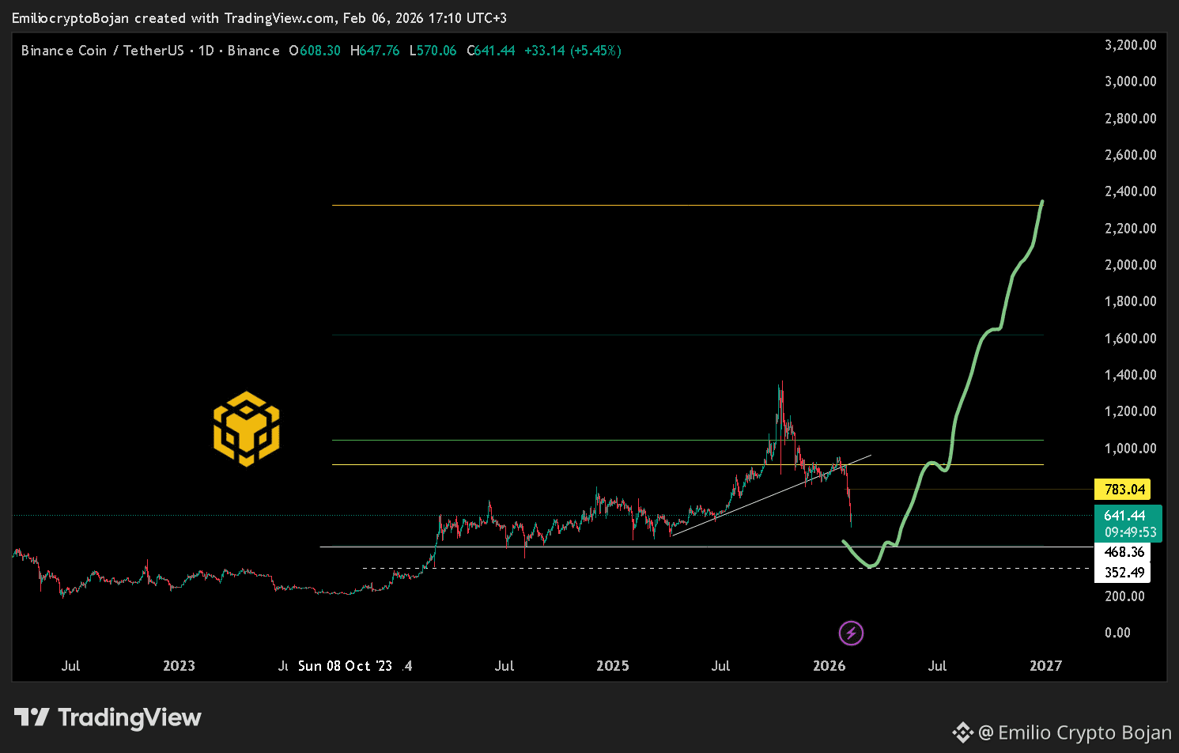Click the +33.14 (+5.45%) change value
The width and height of the screenshot is (1179, 753).
573,51
